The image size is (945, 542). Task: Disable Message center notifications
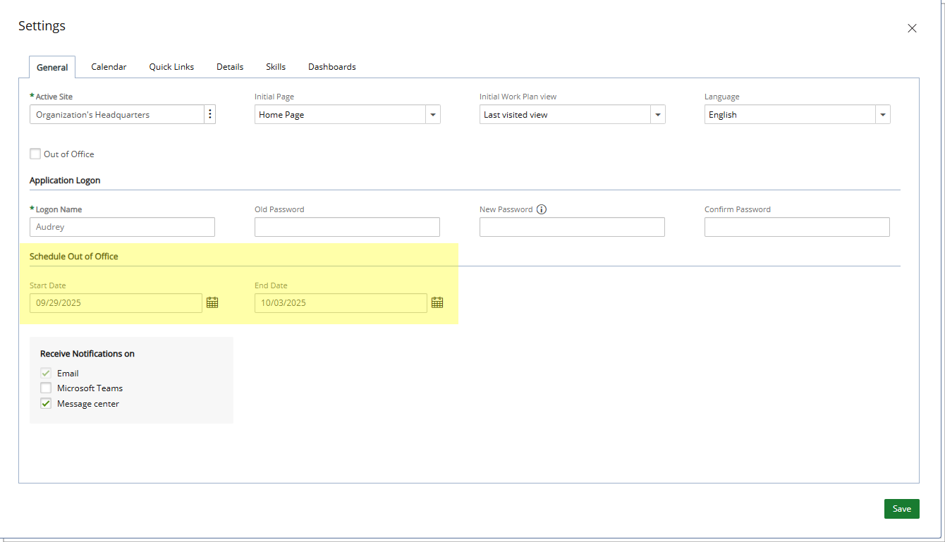pos(45,403)
